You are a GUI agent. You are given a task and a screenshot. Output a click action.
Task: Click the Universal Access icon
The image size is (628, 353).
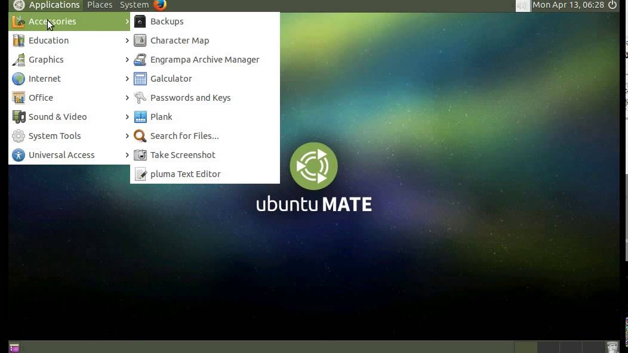[x=19, y=155]
